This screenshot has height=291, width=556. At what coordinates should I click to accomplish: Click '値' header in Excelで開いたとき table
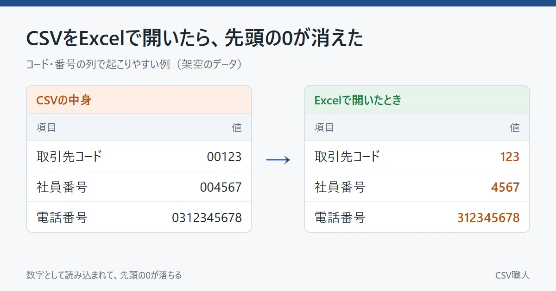pyautogui.click(x=515, y=127)
